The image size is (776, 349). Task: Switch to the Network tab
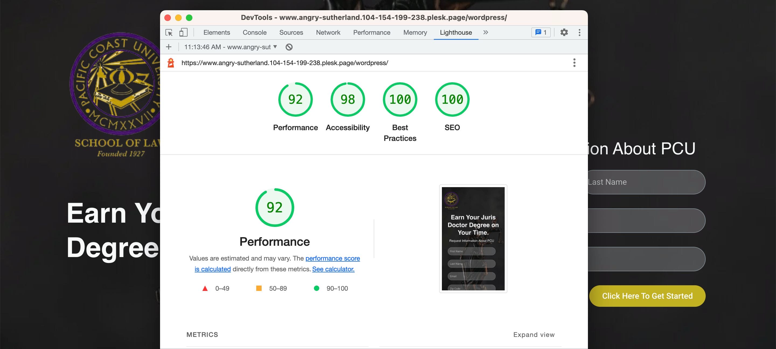coord(328,33)
